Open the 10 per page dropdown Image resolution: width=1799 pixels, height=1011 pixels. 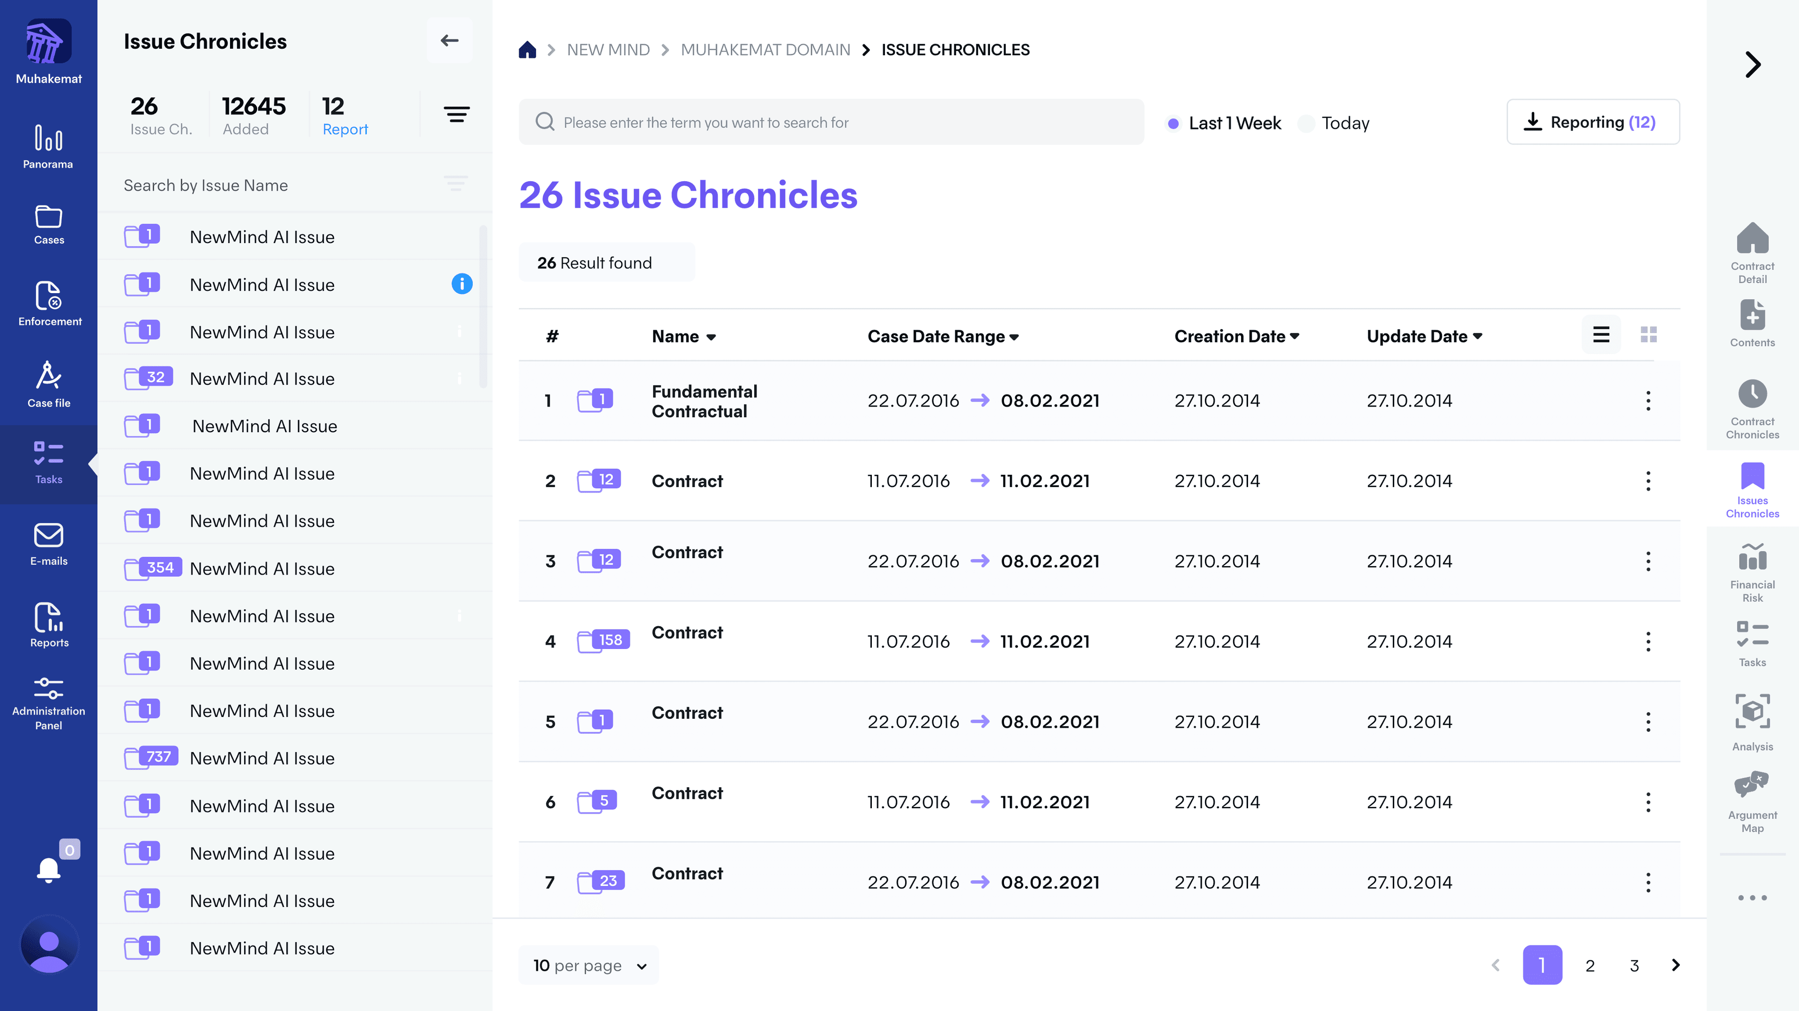point(589,965)
